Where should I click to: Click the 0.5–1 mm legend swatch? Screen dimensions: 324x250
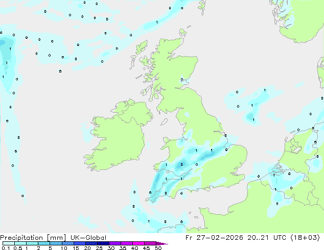pyautogui.click(x=20, y=243)
